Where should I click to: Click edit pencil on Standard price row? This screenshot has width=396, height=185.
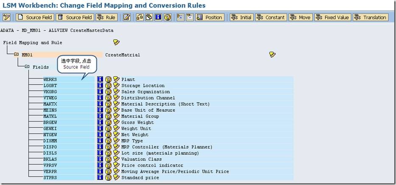116,178
